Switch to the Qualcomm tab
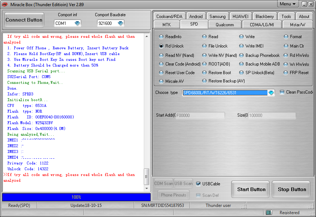Screen dimensions: 316x217 pyautogui.click(x=225, y=24)
